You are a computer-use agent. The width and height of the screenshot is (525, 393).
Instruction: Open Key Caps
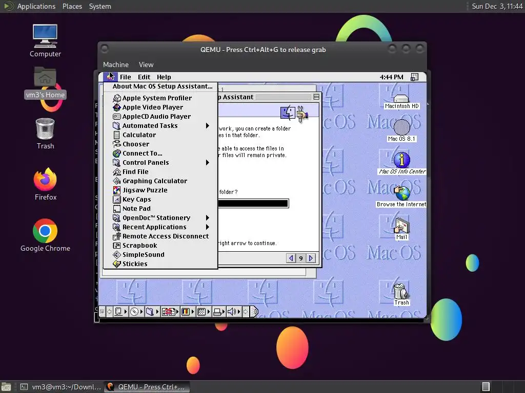tap(160, 199)
